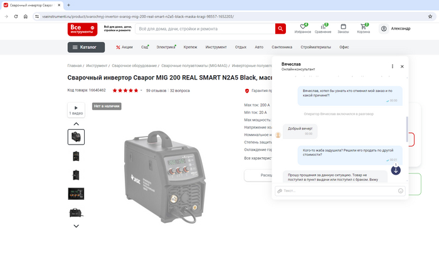Click chat message 'Добрый вечер!'

(x=300, y=131)
